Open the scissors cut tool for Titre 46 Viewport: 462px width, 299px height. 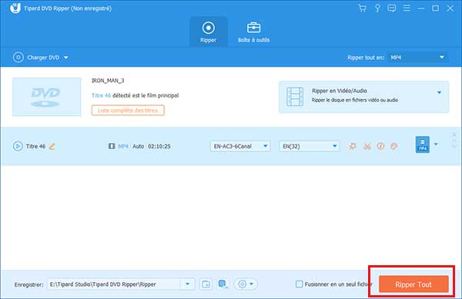(367, 146)
